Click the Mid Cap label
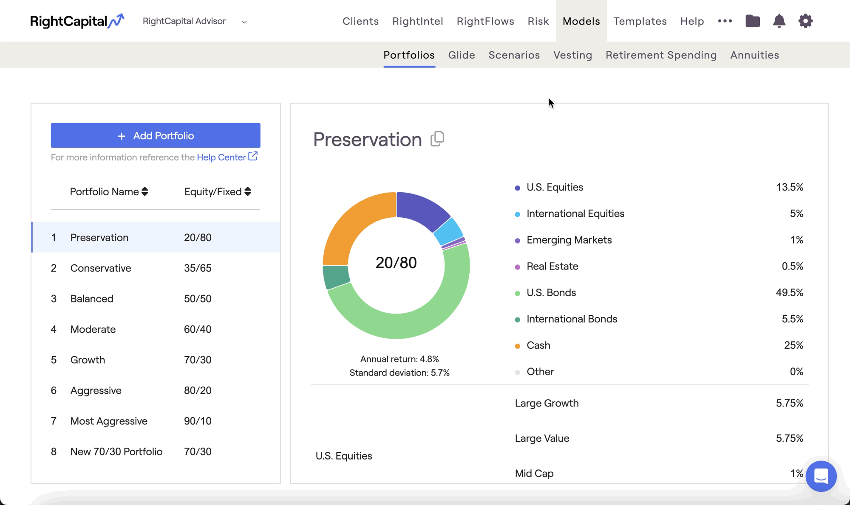This screenshot has width=850, height=505. [x=534, y=473]
